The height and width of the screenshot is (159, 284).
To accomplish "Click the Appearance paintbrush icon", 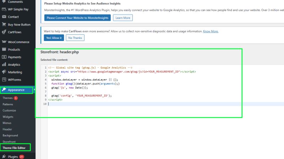I will tap(4, 90).
